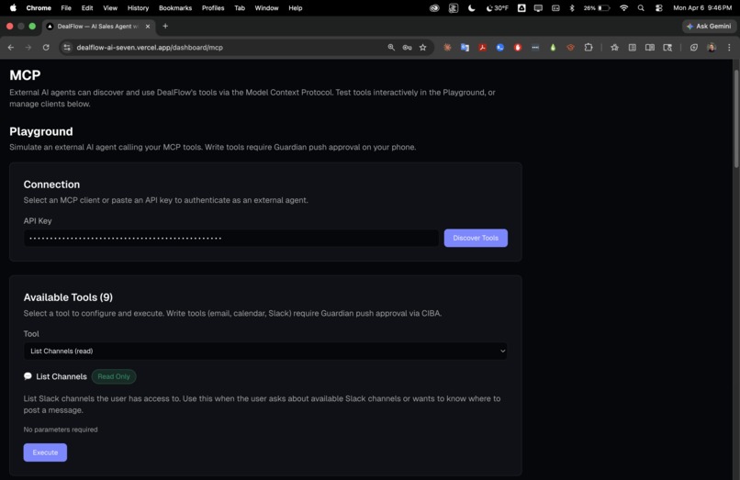Open the Help menu
This screenshot has width=740, height=480.
click(x=296, y=8)
